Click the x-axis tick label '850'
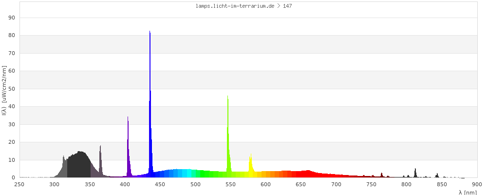487x195 pixels. pos(442,184)
